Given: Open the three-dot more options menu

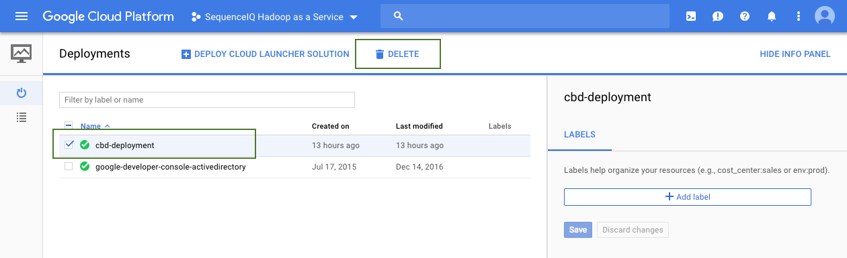Looking at the screenshot, I should tap(799, 16).
